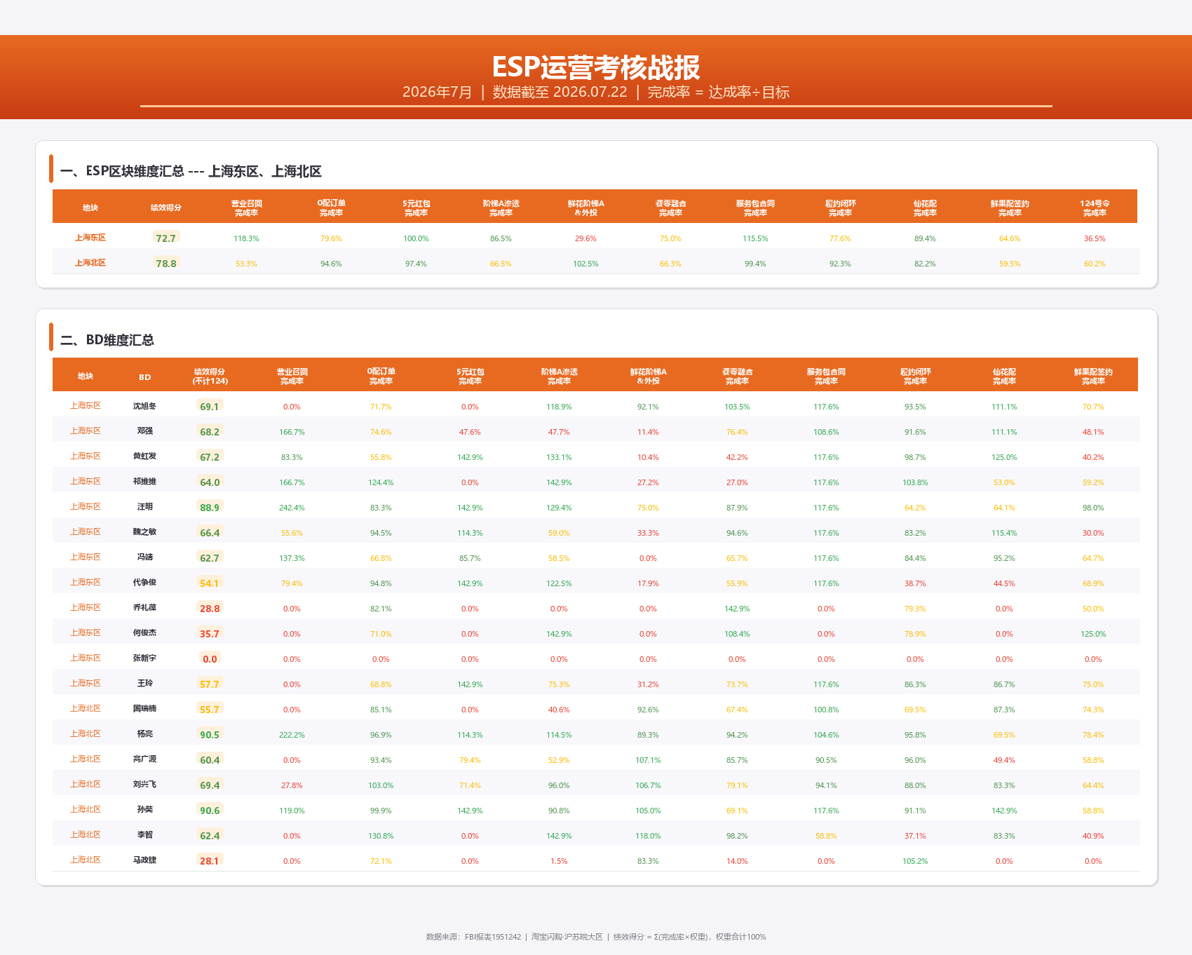Click BD name 沈旭冬

pyautogui.click(x=145, y=406)
